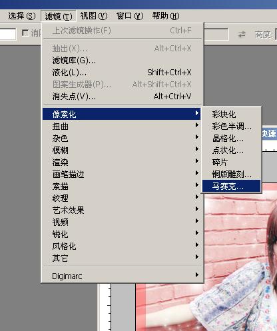Select 消失点(V)... menu entry
The height and width of the screenshot is (331, 277).
122,97
